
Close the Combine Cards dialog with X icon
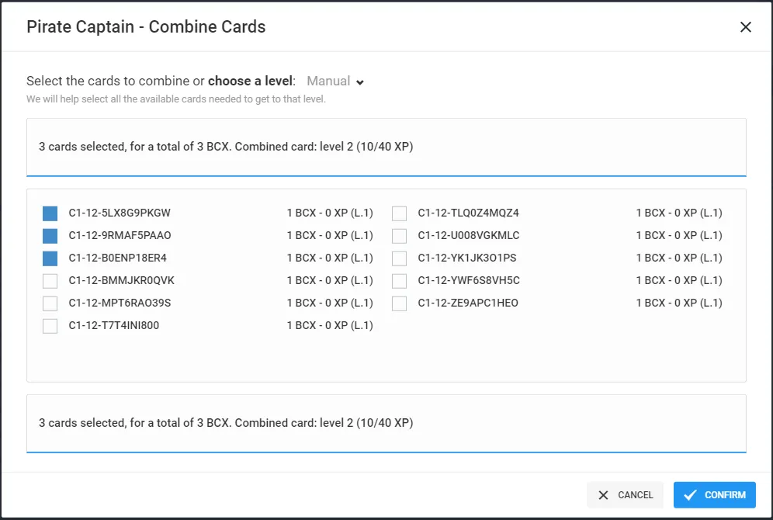click(x=745, y=27)
